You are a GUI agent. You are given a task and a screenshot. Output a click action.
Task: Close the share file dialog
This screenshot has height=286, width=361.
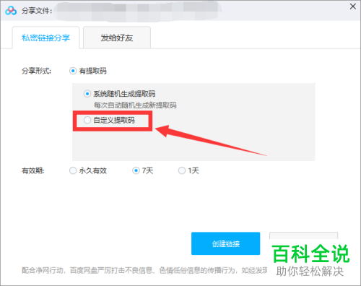point(353,6)
